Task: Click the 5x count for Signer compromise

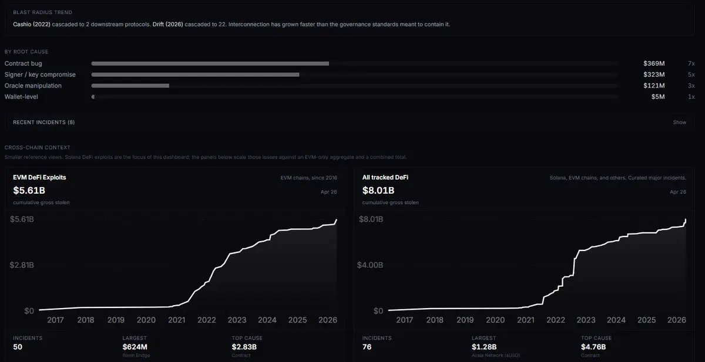Action: 691,75
